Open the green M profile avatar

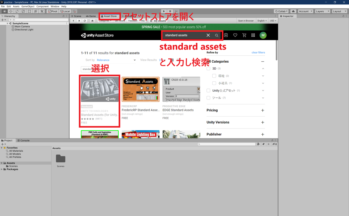(x=263, y=35)
